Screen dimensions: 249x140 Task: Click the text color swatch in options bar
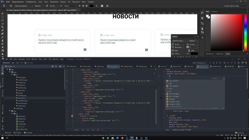[x=92, y=6]
